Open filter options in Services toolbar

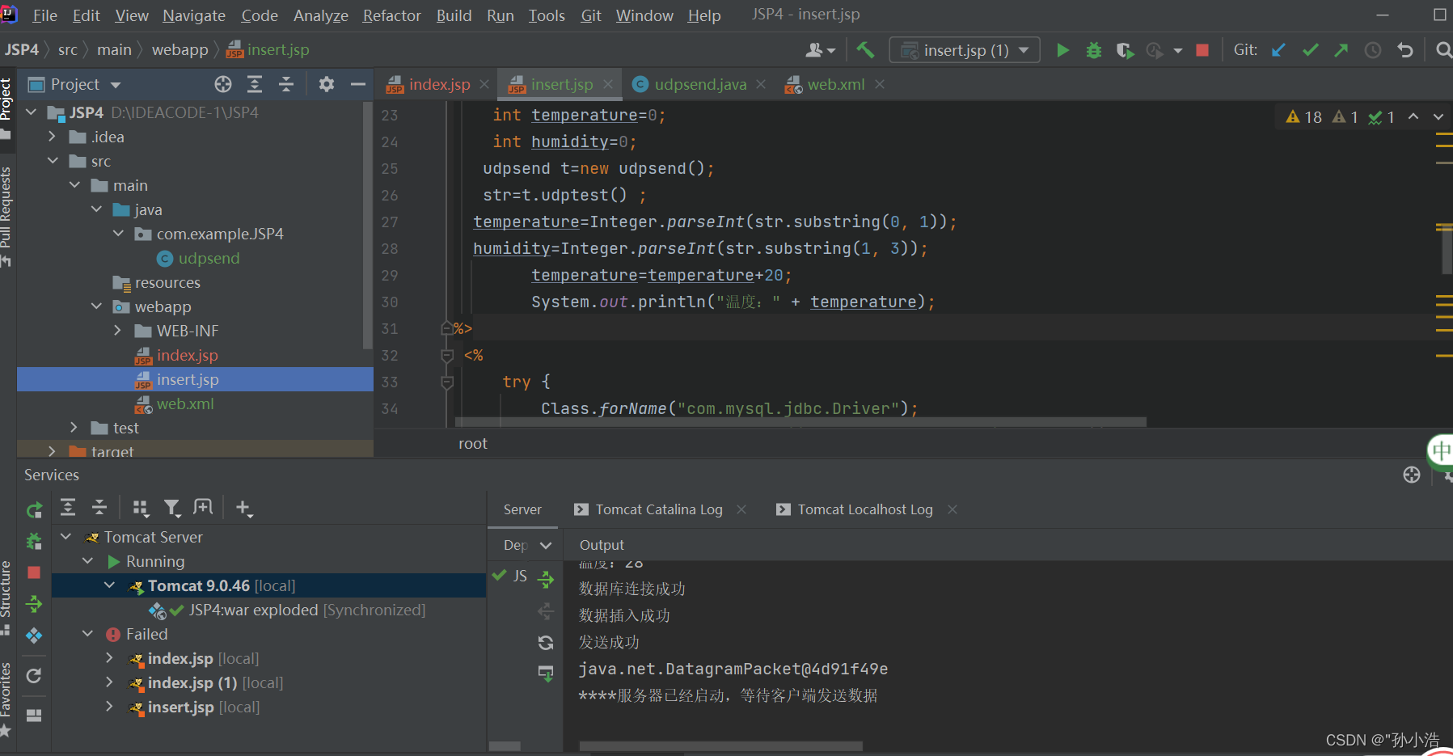172,508
